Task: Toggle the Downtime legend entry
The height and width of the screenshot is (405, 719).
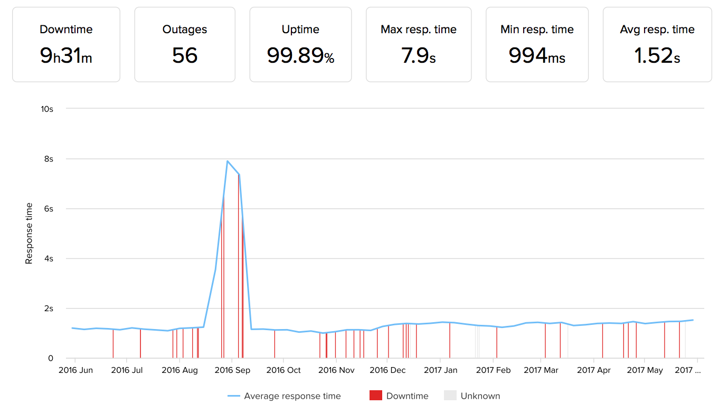Action: [x=399, y=396]
